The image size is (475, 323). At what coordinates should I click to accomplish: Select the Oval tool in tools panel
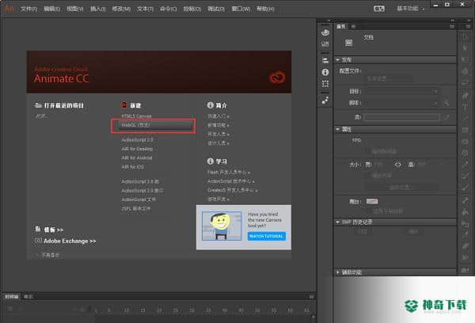tap(465, 142)
